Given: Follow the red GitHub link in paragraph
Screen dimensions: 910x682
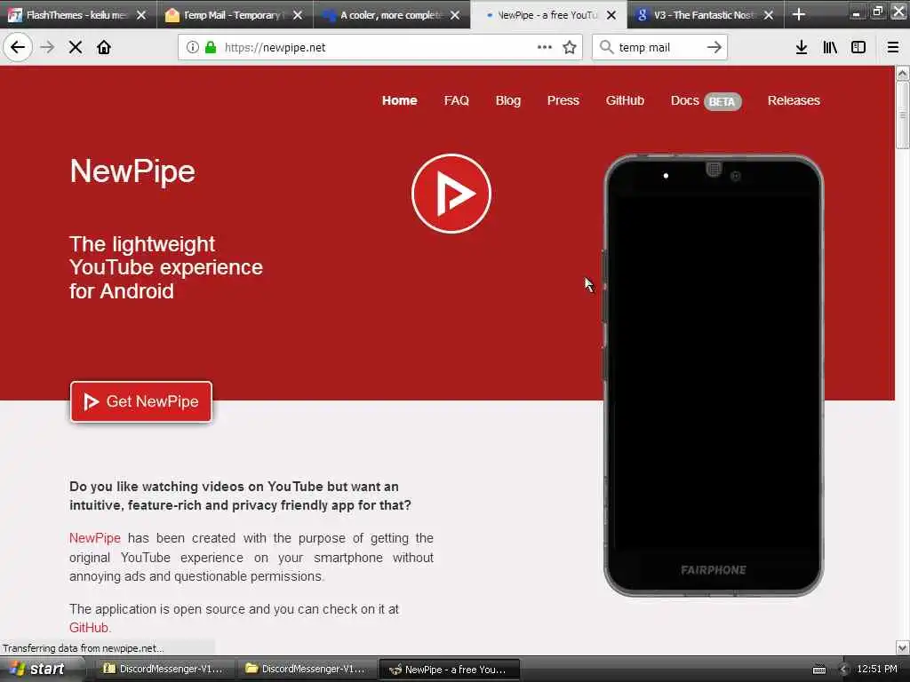Looking at the screenshot, I should click(x=89, y=628).
